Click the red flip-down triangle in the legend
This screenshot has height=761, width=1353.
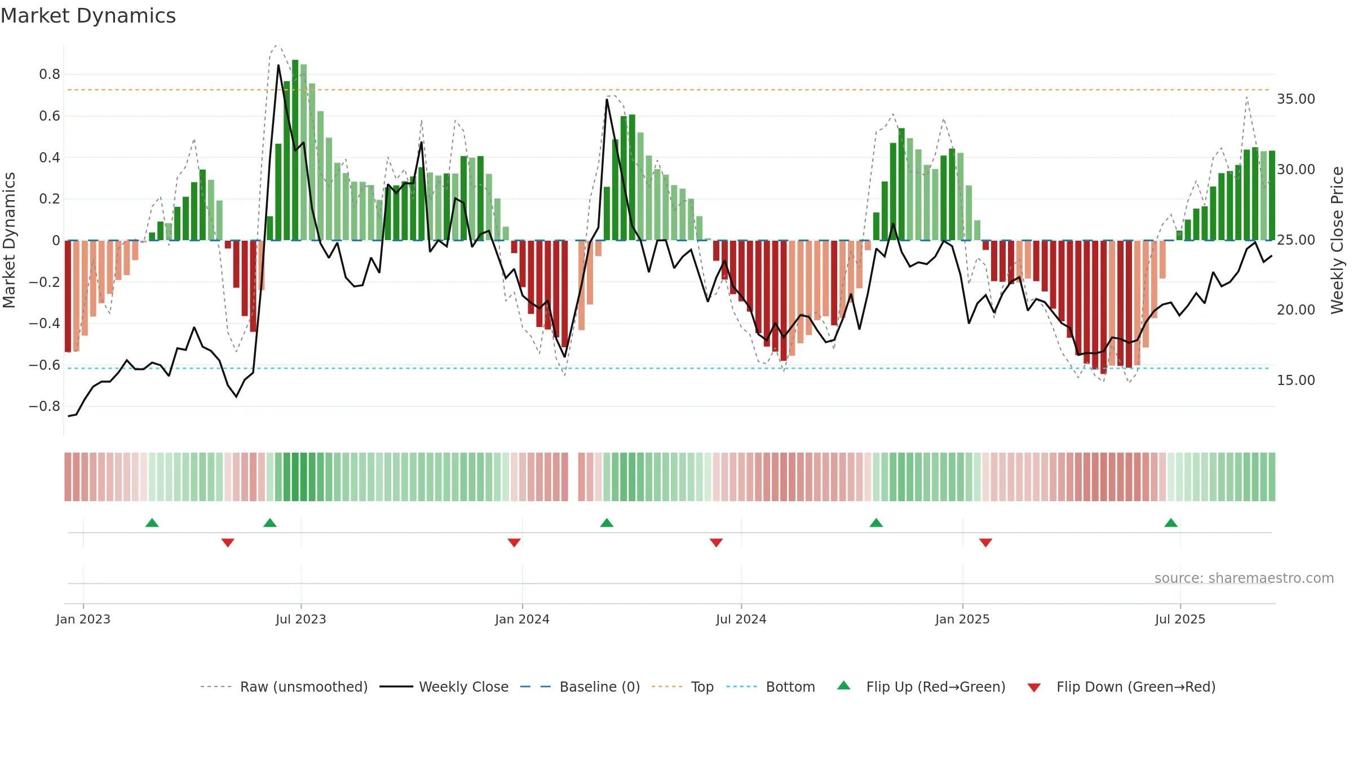pyautogui.click(x=1034, y=688)
